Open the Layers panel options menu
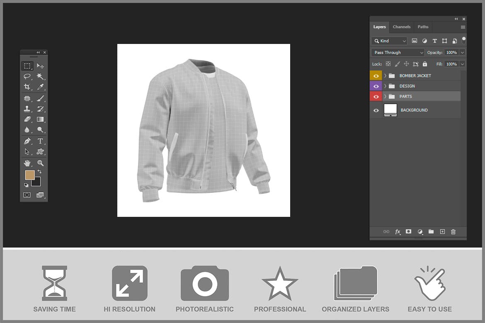Image resolution: width=485 pixels, height=323 pixels. (x=463, y=27)
